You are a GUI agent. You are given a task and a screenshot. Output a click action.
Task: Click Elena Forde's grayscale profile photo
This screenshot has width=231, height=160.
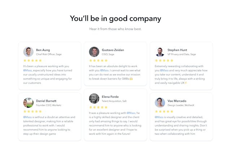coord(94,99)
